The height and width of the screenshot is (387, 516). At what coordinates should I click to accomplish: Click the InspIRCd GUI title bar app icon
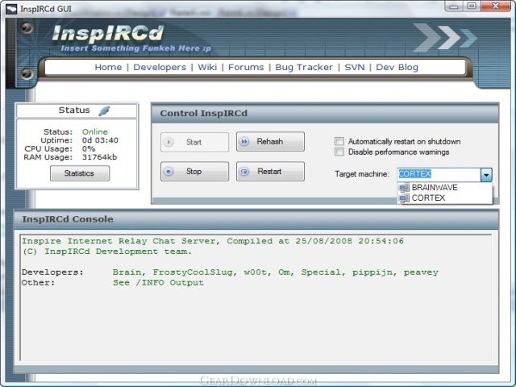tap(11, 9)
